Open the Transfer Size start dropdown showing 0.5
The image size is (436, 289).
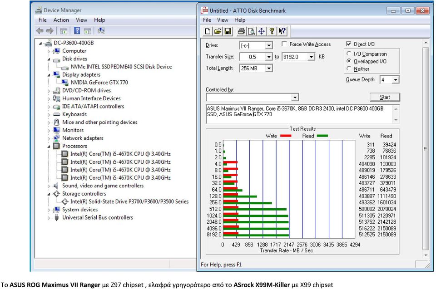[268, 57]
